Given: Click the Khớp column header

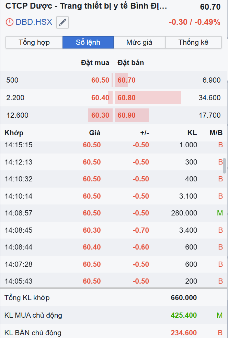Looking at the screenshot, I should click(x=14, y=133).
